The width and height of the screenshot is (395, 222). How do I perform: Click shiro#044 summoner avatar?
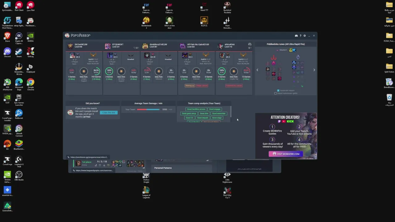click(220, 46)
